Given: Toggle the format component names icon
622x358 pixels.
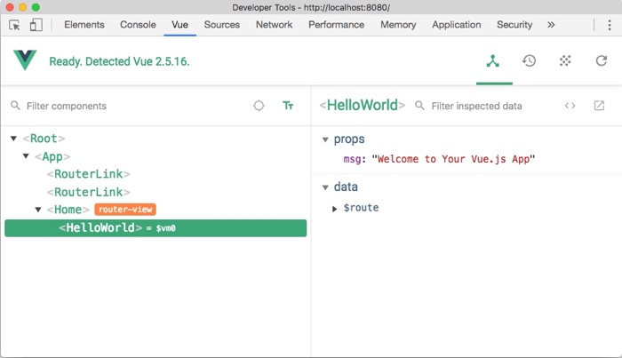Looking at the screenshot, I should pos(288,106).
